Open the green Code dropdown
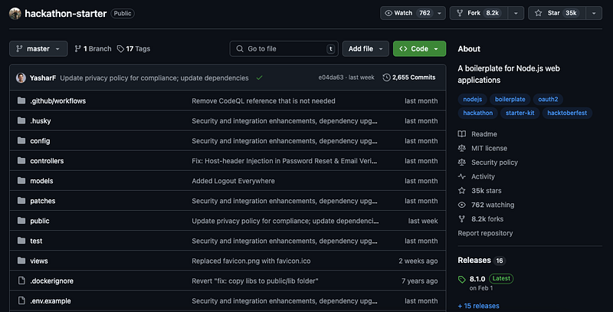 click(419, 49)
